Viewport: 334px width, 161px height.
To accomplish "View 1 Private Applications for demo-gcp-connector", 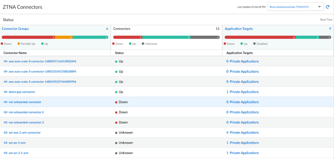I will [242, 92].
